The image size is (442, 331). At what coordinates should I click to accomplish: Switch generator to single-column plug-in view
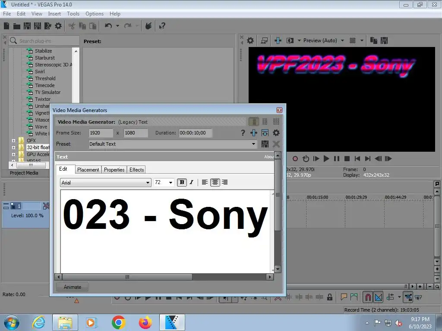coord(254,122)
